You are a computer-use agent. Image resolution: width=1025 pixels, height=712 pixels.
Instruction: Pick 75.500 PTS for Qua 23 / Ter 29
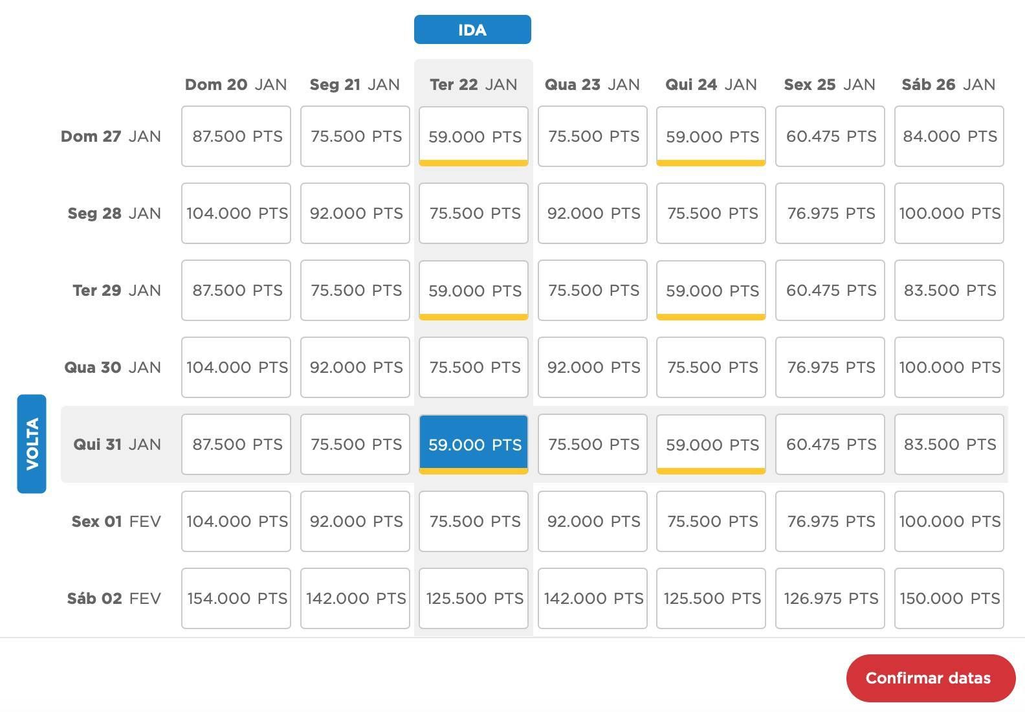pyautogui.click(x=593, y=291)
